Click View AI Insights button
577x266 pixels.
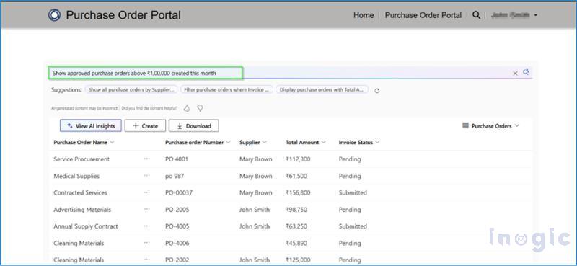click(x=91, y=126)
